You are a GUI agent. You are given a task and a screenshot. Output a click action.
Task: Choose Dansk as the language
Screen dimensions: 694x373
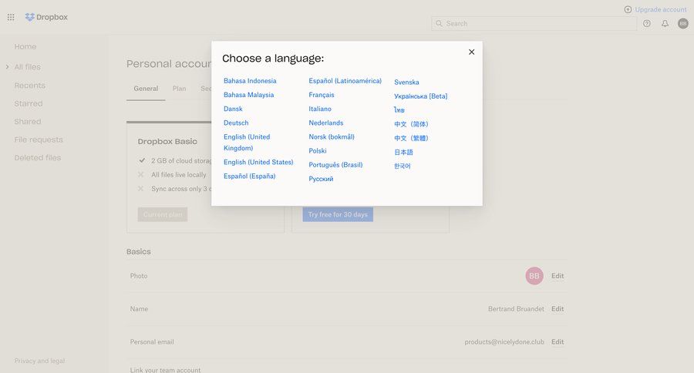[x=233, y=109]
